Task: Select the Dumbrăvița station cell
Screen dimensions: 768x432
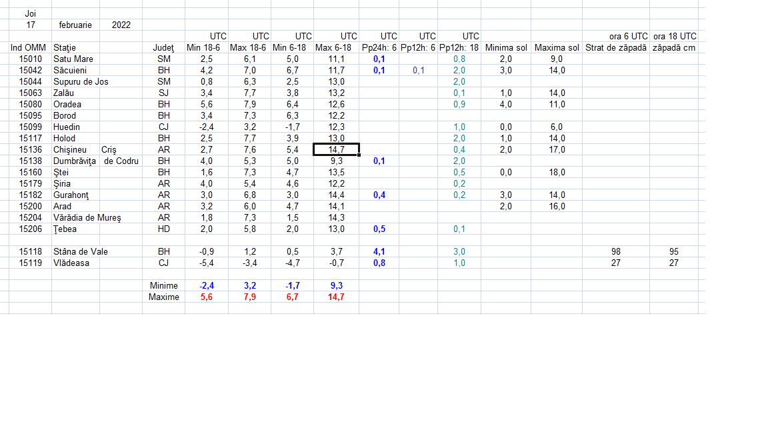Action: (x=75, y=161)
